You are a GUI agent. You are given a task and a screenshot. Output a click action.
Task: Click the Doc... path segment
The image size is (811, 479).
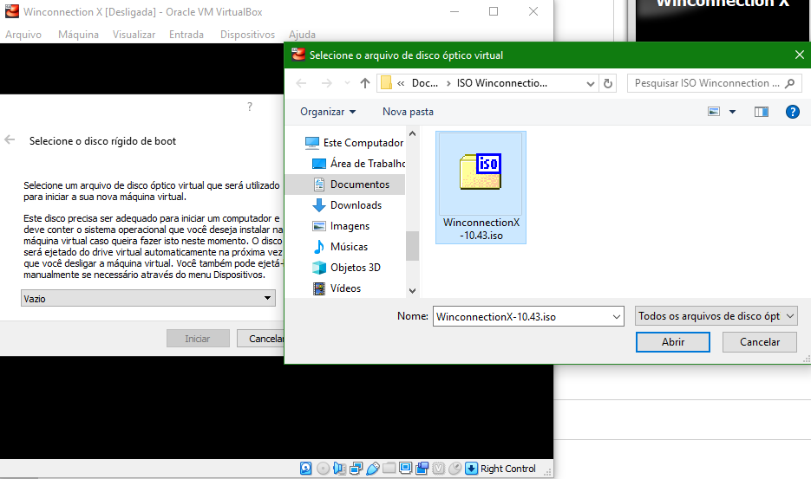425,83
